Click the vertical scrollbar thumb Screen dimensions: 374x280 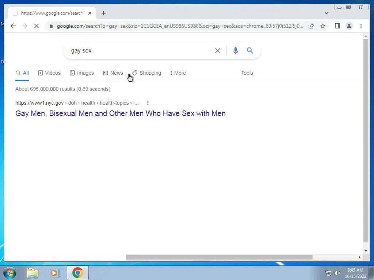tap(366, 140)
